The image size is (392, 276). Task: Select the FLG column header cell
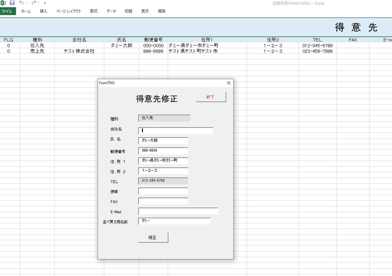8,40
